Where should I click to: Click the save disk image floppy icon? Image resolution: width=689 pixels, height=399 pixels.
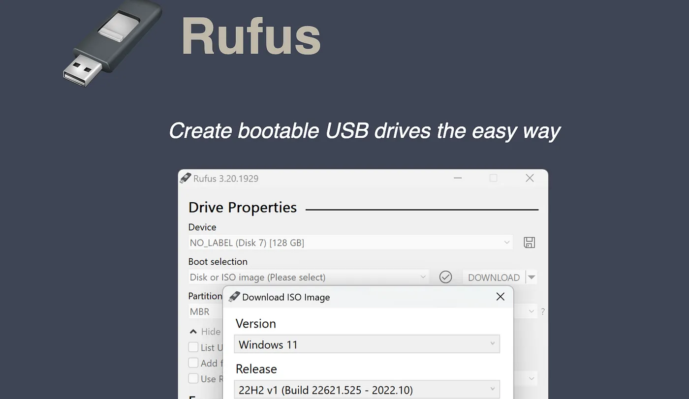click(x=529, y=243)
